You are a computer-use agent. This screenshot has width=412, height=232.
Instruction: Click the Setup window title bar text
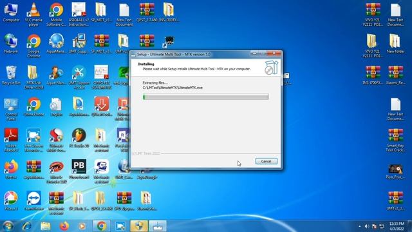(x=174, y=54)
